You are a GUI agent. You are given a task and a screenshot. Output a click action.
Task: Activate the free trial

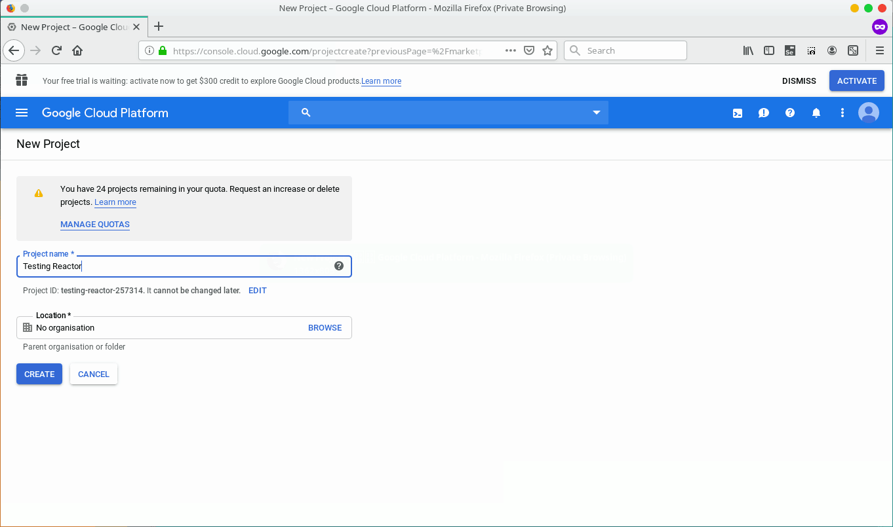pyautogui.click(x=857, y=81)
